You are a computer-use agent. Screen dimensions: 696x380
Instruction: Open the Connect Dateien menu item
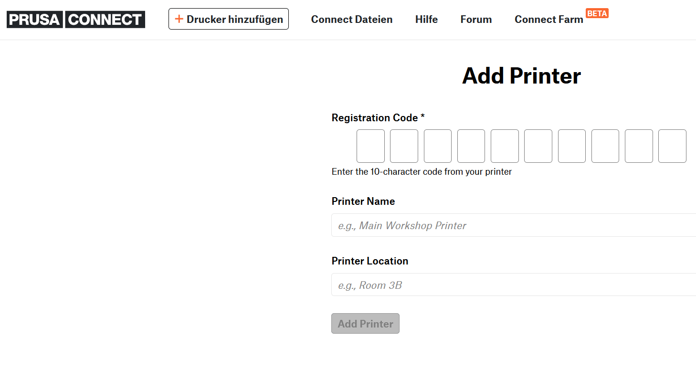pos(352,20)
